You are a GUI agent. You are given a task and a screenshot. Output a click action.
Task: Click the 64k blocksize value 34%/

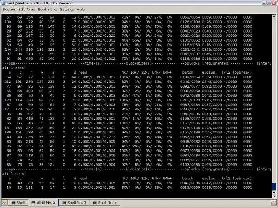[158, 155]
